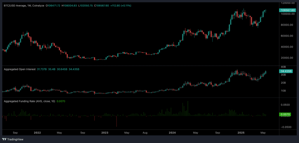Click the 10B open interest axis label
The width and height of the screenshot is (299, 143).
pos(284,91)
